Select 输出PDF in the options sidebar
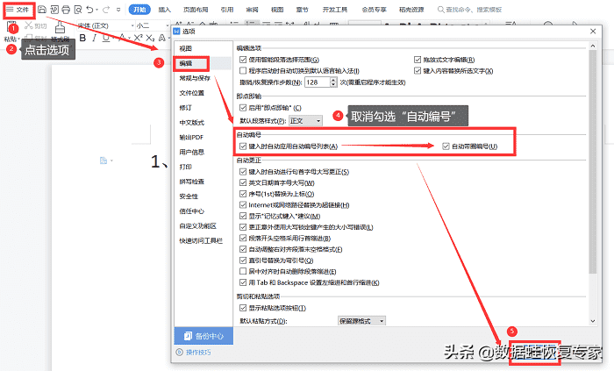 pyautogui.click(x=191, y=138)
